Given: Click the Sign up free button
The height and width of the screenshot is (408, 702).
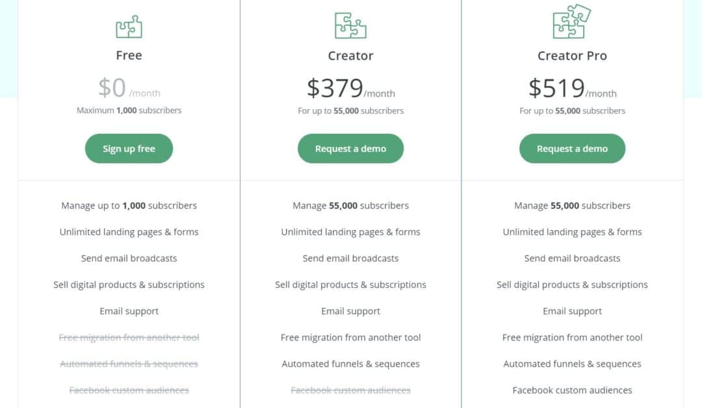Looking at the screenshot, I should tap(129, 148).
